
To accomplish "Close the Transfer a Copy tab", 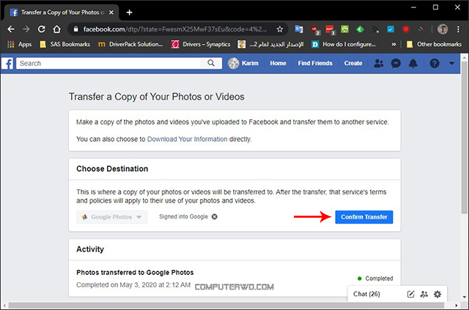I will [x=111, y=12].
